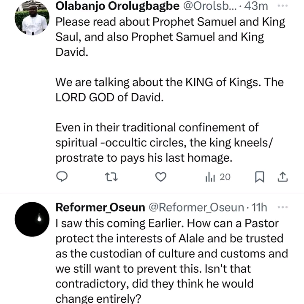Click the paragraph about spiritual-occultic circles
This screenshot has height=304, width=304.
tap(165, 142)
